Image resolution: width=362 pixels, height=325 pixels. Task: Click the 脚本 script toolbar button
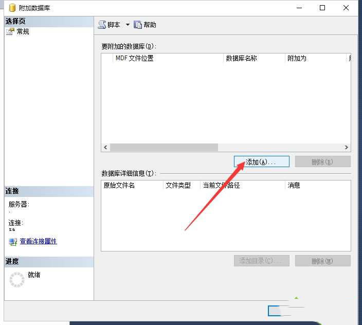(109, 25)
